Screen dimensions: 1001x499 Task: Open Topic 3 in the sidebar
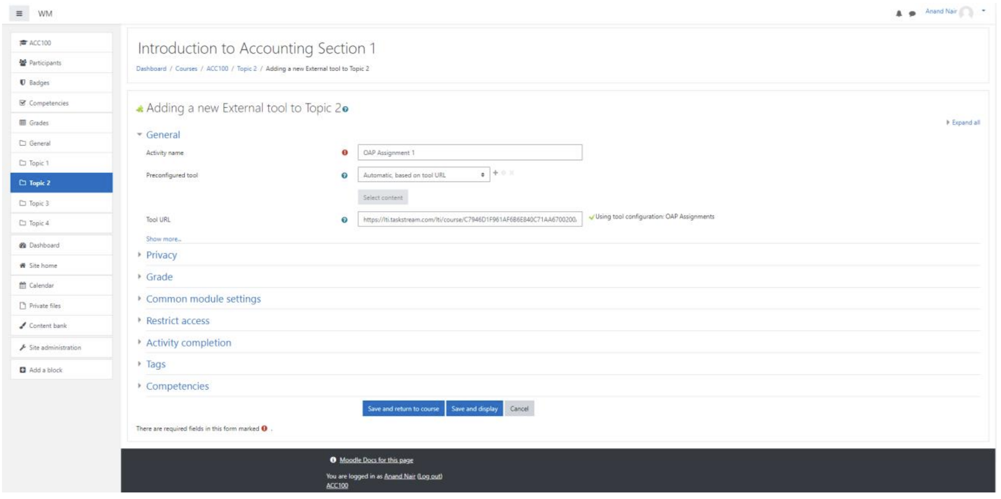point(61,203)
